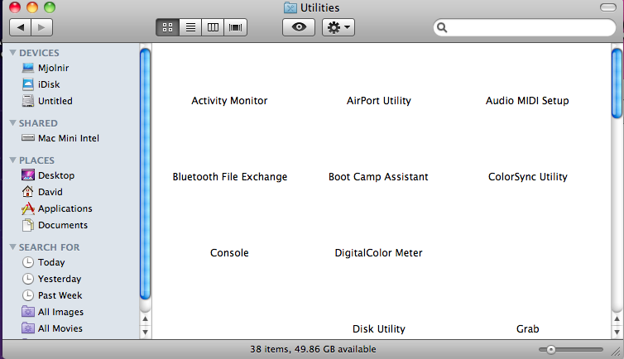624x359 pixels.
Task: Click the main pane scrollbar thumb
Action: click(617, 83)
